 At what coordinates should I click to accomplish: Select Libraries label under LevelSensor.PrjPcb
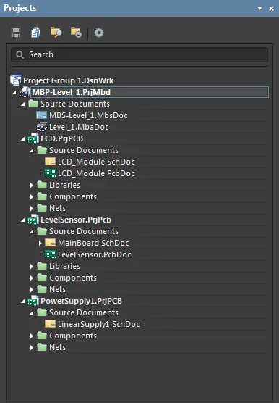click(64, 266)
